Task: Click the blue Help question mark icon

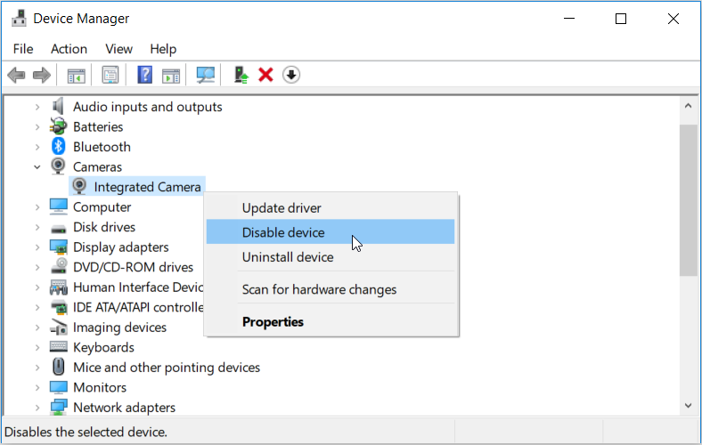Action: (144, 75)
